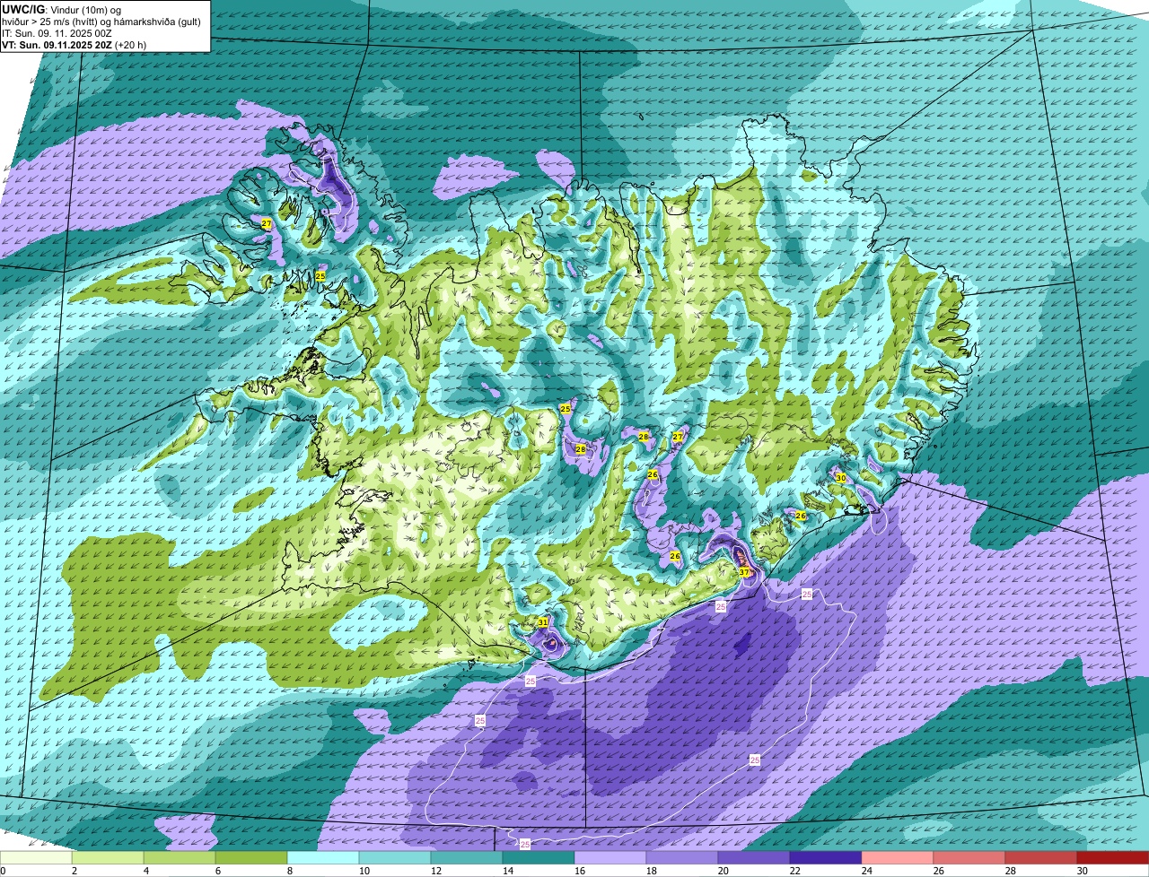The width and height of the screenshot is (1149, 877).
Task: Click the above-30 m/s dark red legend swatch
Action: coord(1113,858)
